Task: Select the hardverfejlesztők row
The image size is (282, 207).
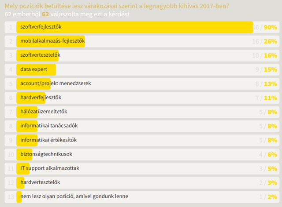Action: tap(142, 98)
